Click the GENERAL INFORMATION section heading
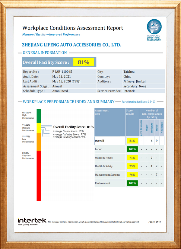181x249 pixels. (x=45, y=53)
